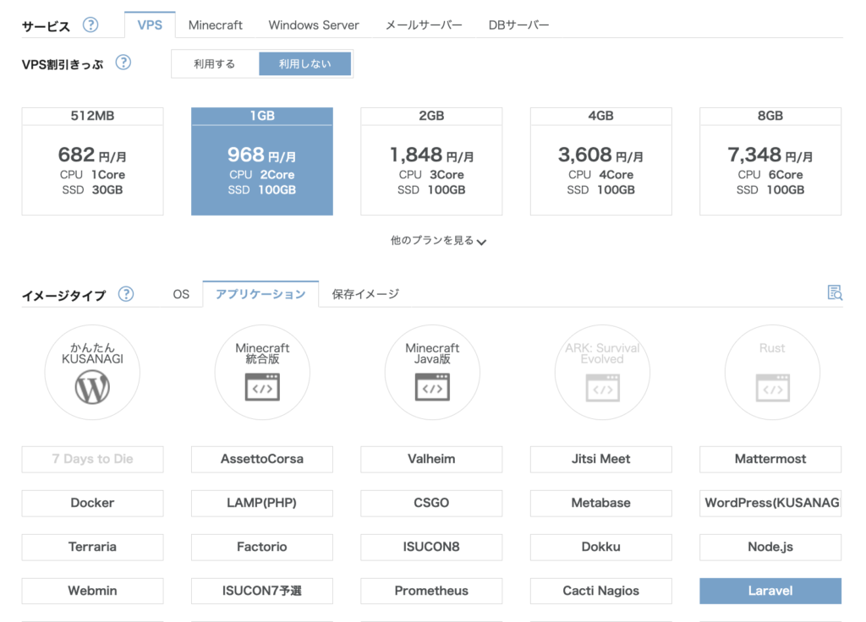Open the help icon next to サービス

[90, 25]
